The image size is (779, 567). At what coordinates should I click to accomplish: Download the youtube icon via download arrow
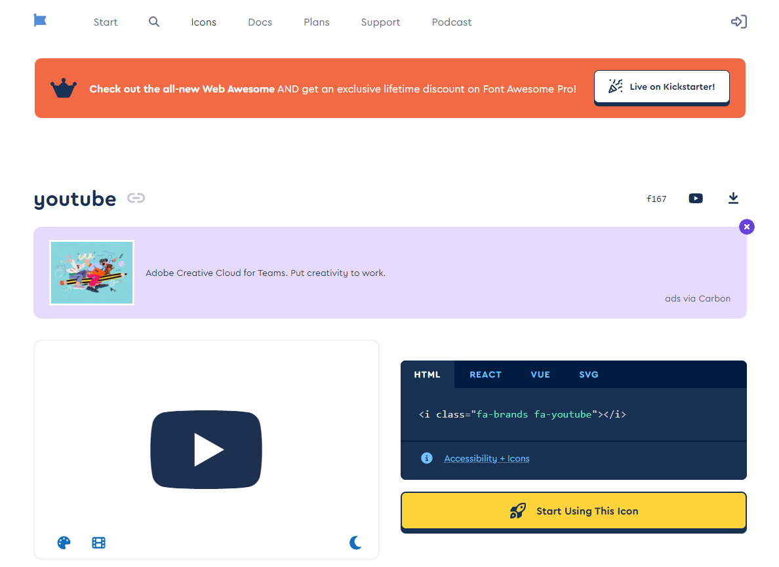pyautogui.click(x=733, y=199)
